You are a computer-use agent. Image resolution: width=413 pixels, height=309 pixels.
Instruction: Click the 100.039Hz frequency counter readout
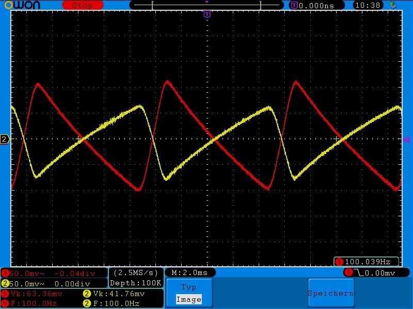pos(367,262)
